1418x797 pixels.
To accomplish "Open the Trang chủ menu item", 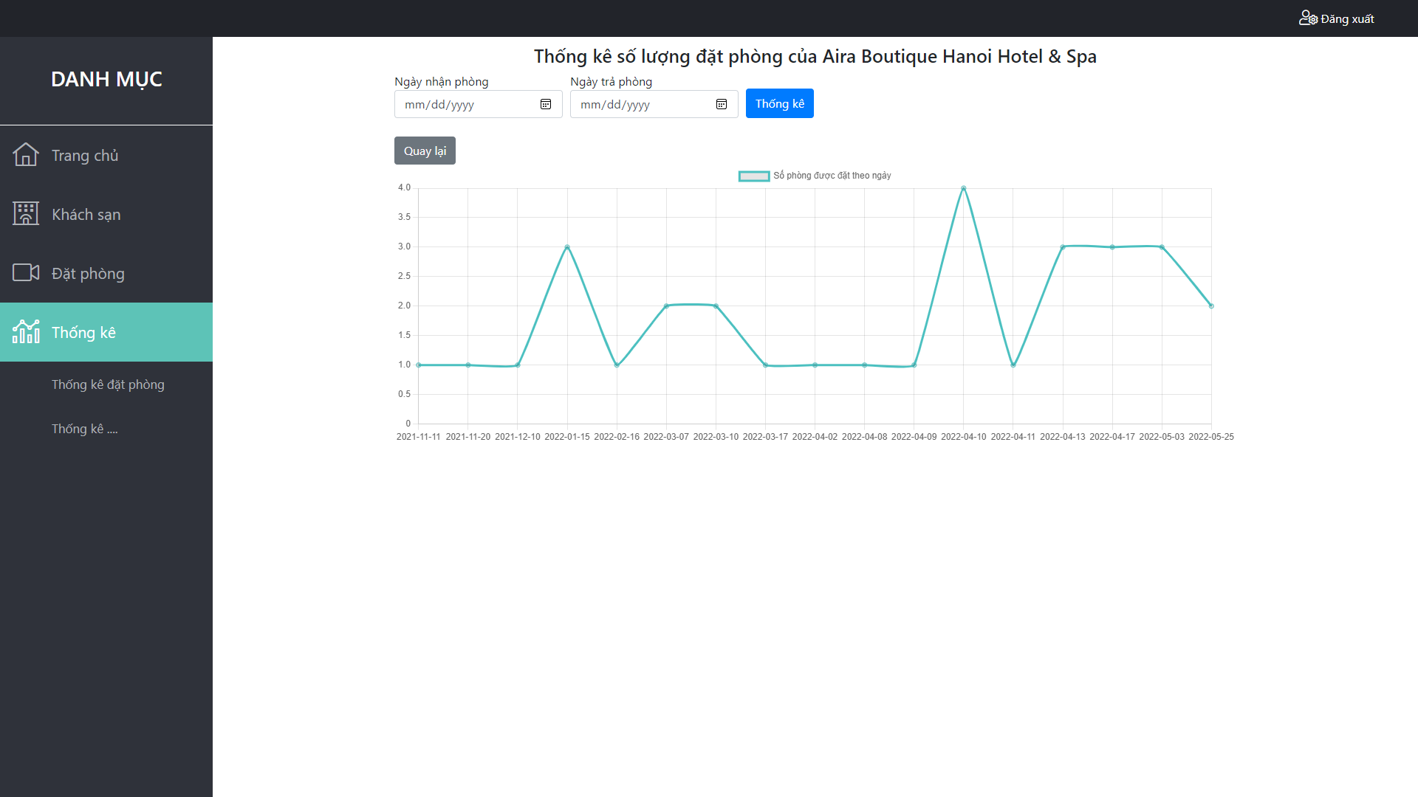I will click(85, 156).
